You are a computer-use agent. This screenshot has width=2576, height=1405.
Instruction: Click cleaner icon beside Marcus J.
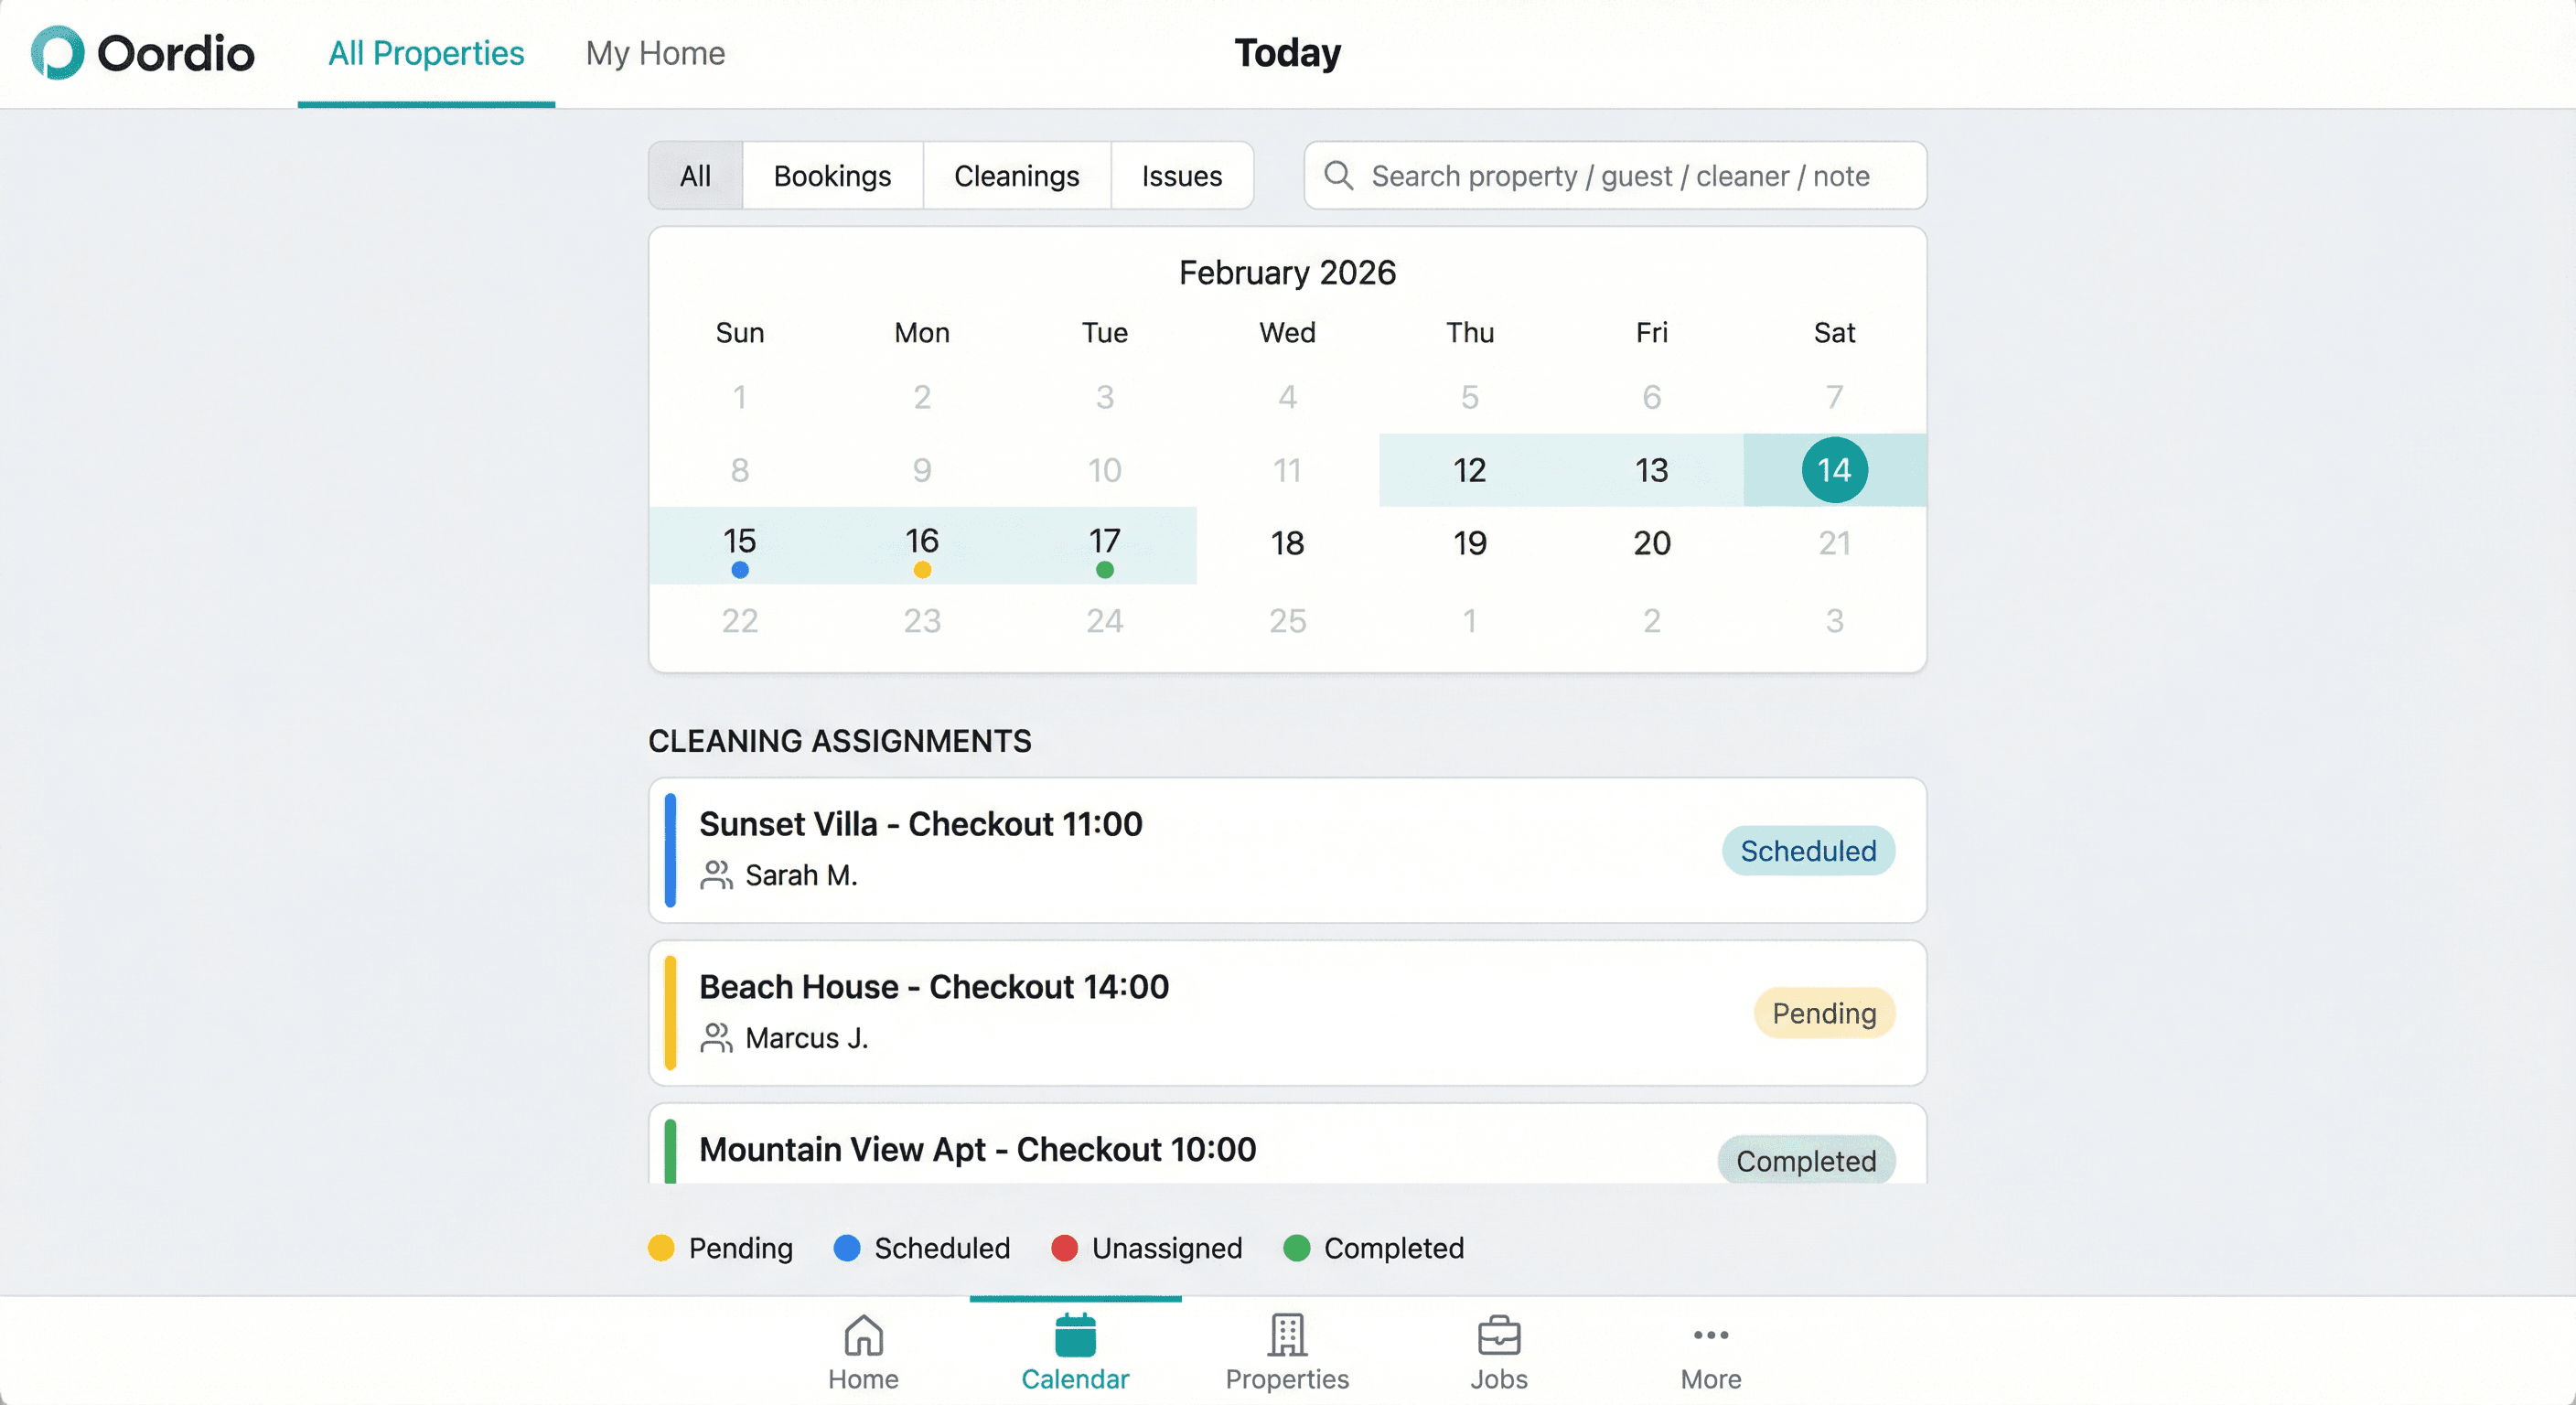716,1038
